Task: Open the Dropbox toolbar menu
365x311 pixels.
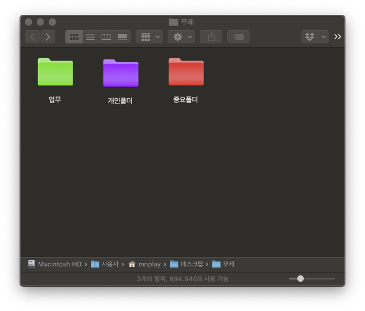Action: [x=315, y=37]
